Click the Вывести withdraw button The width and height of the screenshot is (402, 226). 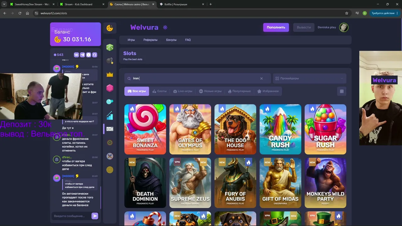pos(304,27)
